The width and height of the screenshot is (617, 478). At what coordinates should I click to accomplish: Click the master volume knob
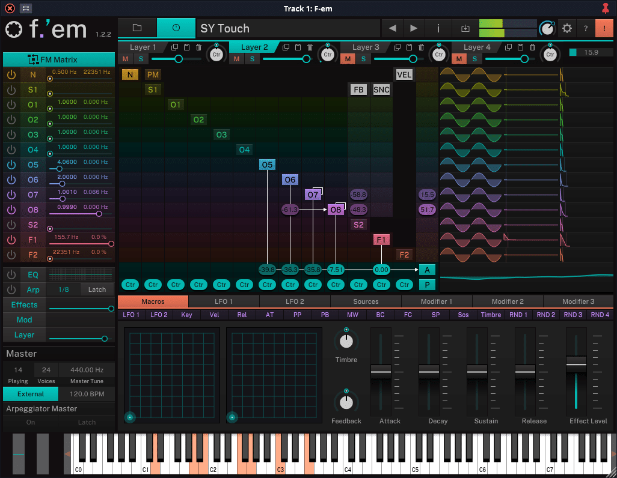pyautogui.click(x=547, y=28)
